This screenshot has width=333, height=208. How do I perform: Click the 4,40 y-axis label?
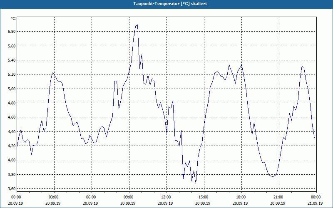point(12,131)
